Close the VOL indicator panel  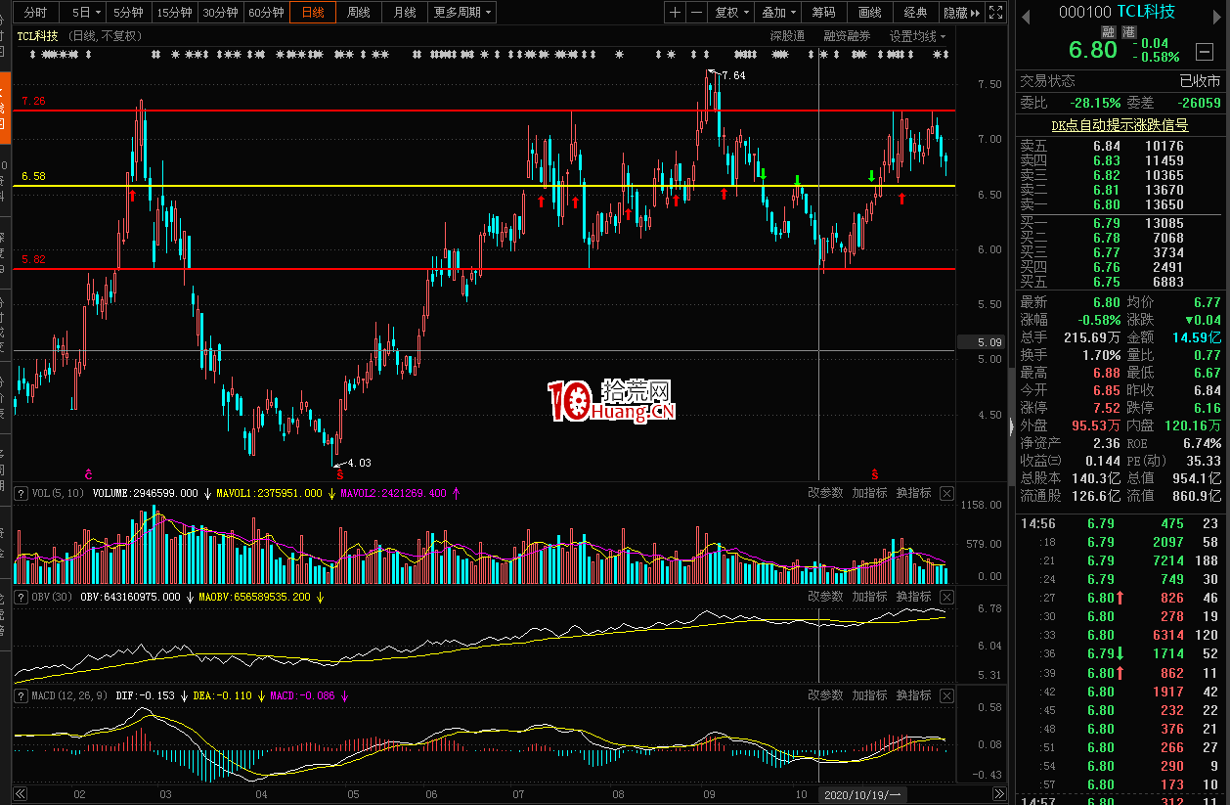coord(946,493)
